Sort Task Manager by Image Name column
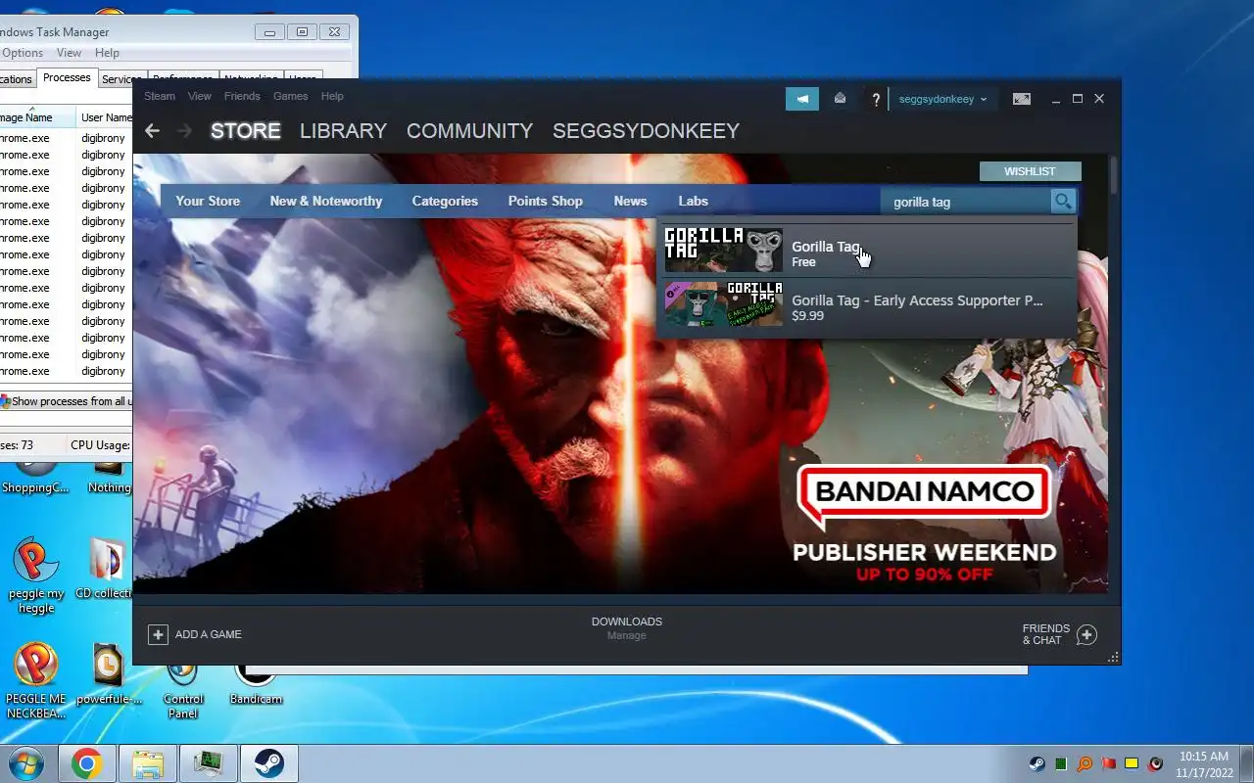The image size is (1254, 783). point(37,117)
